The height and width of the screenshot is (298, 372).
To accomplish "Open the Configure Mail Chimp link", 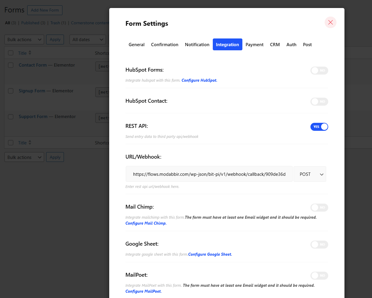I will pyautogui.click(x=146, y=223).
